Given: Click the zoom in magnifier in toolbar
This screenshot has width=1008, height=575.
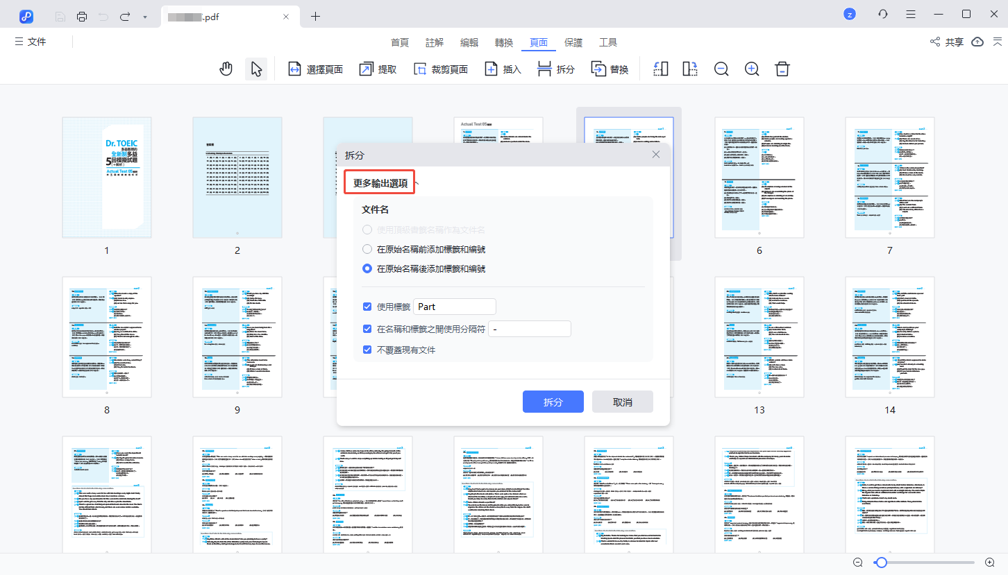Looking at the screenshot, I should [x=752, y=69].
